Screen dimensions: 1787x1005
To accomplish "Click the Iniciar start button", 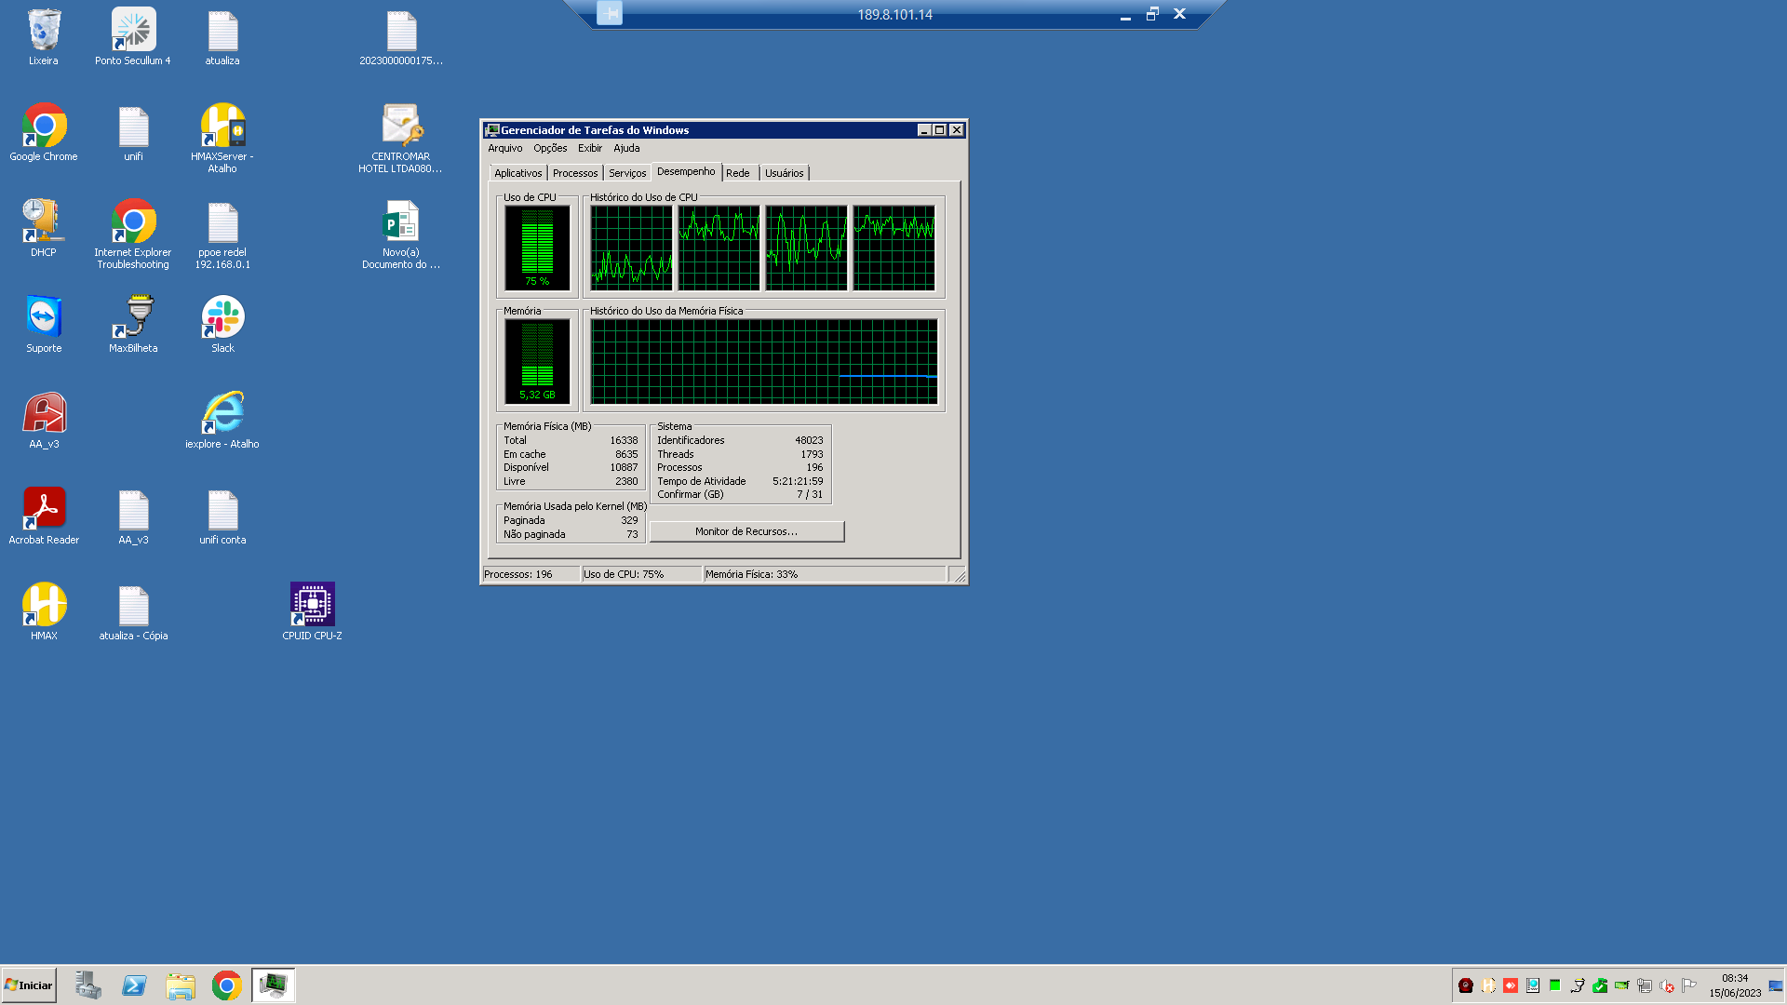I will [x=30, y=985].
